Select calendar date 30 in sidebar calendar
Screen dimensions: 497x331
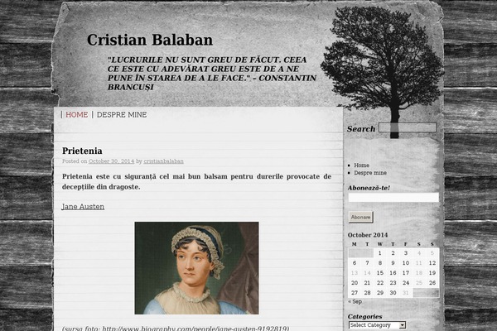(x=393, y=293)
